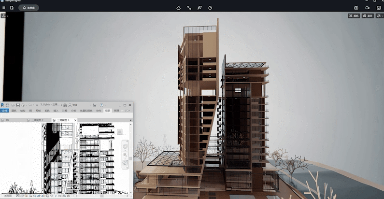Click the help question mark icon in Revit
This screenshot has width=384, height=199.
(101, 105)
